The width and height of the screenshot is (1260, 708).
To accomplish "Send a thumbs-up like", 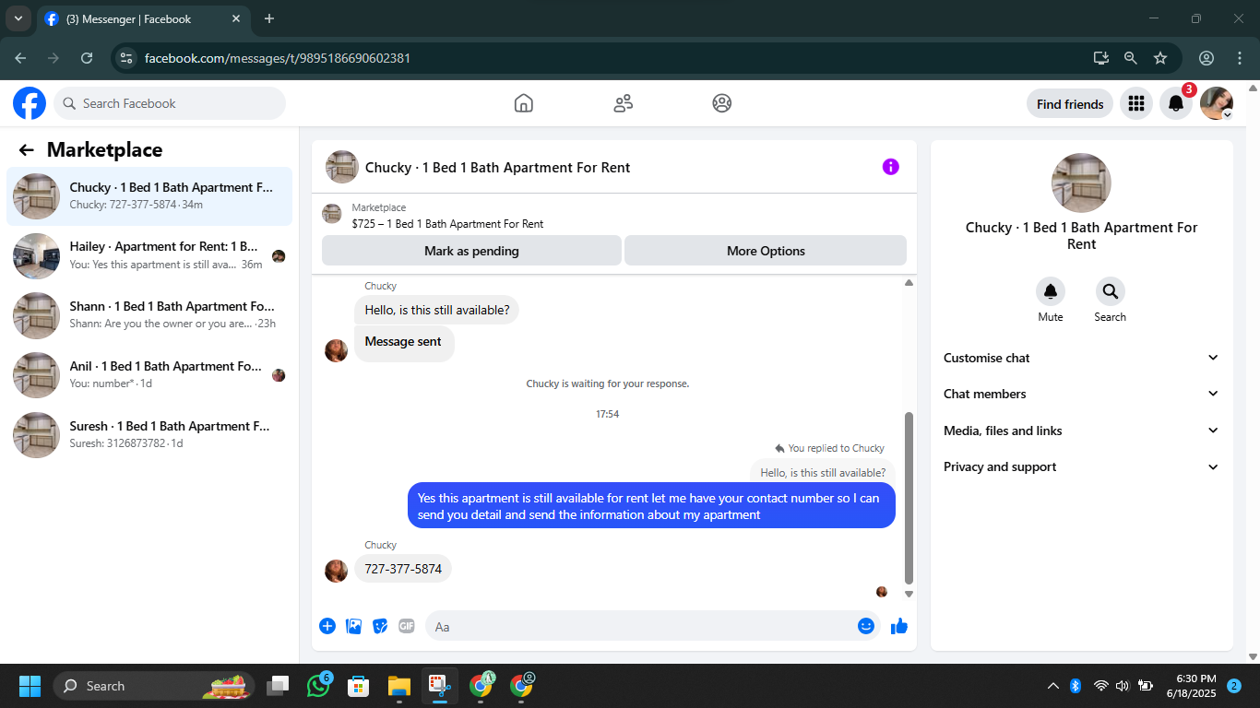I will [899, 627].
